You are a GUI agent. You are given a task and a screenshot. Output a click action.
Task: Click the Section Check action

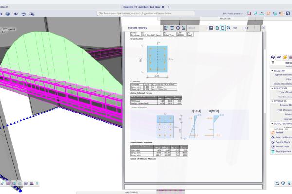tap(281, 142)
